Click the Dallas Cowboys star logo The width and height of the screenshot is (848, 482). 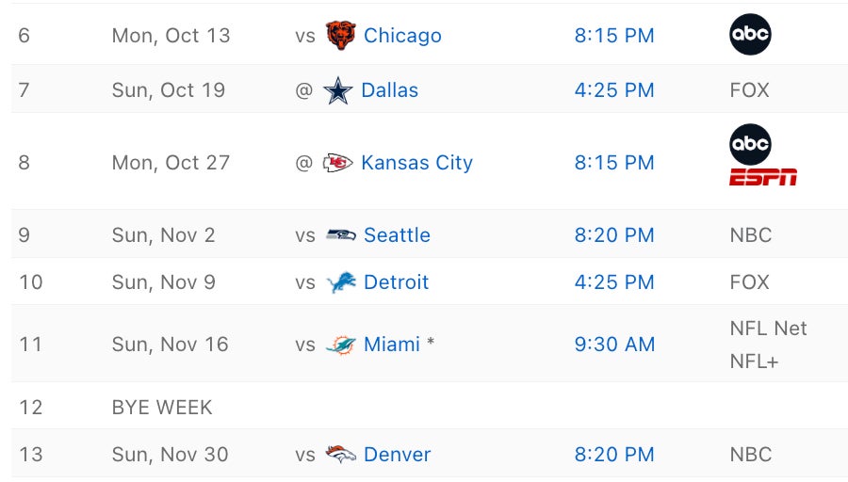point(337,90)
